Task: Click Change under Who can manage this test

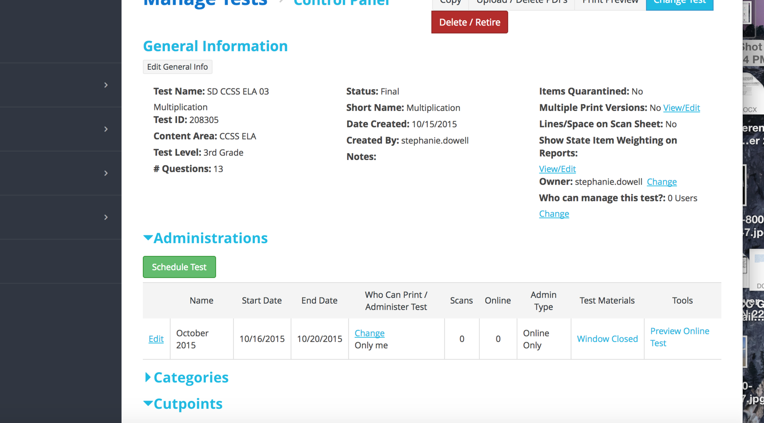Action: pyautogui.click(x=554, y=214)
